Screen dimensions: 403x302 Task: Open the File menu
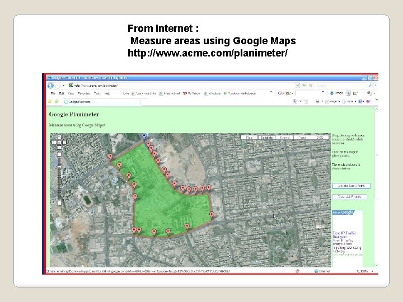coord(53,93)
